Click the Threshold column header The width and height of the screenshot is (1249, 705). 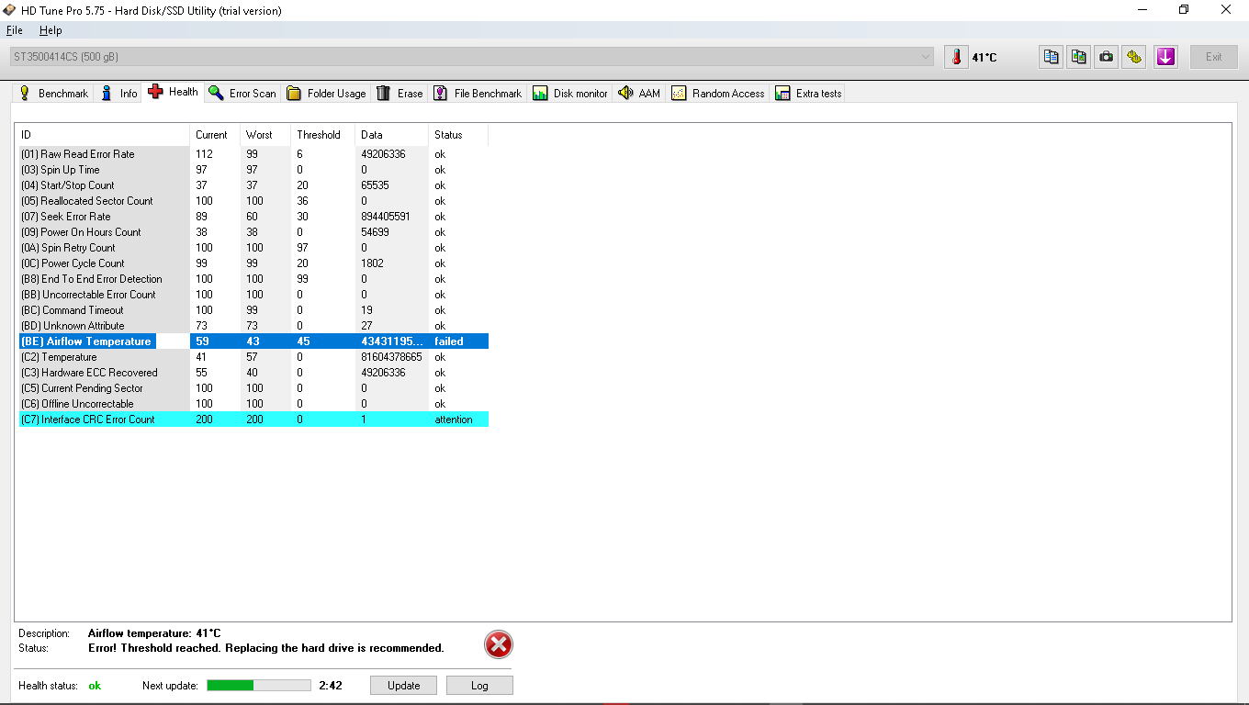322,135
